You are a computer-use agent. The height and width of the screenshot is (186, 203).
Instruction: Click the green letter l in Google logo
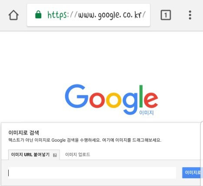point(141,96)
